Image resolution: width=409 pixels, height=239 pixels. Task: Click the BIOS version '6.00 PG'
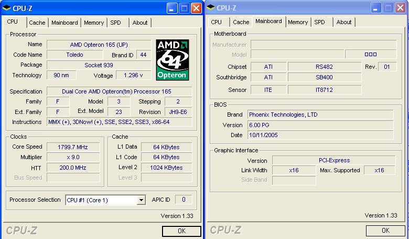click(320, 125)
